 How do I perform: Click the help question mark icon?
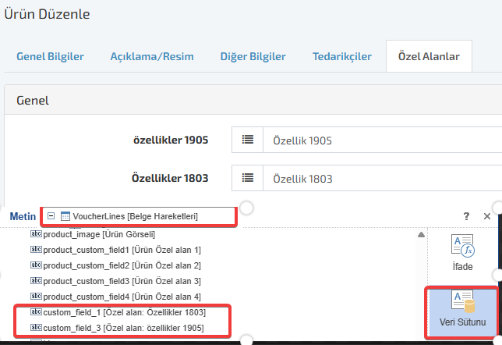tap(466, 216)
